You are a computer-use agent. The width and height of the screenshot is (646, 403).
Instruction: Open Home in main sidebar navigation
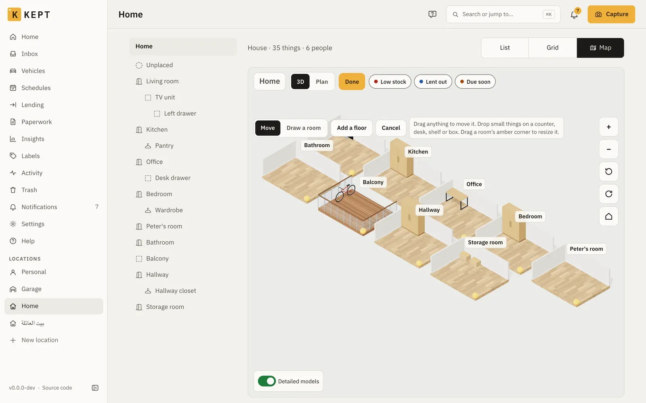[54, 37]
